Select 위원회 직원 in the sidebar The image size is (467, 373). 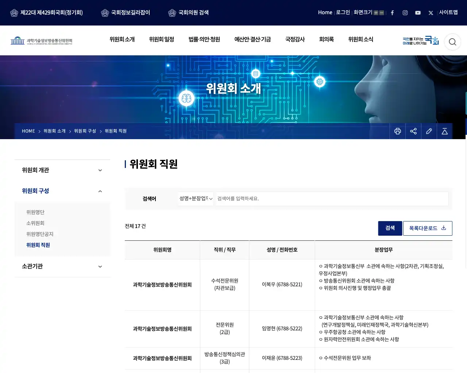coord(38,245)
